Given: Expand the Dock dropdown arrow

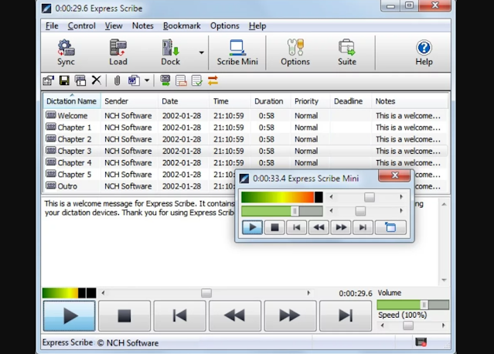Looking at the screenshot, I should (x=201, y=53).
